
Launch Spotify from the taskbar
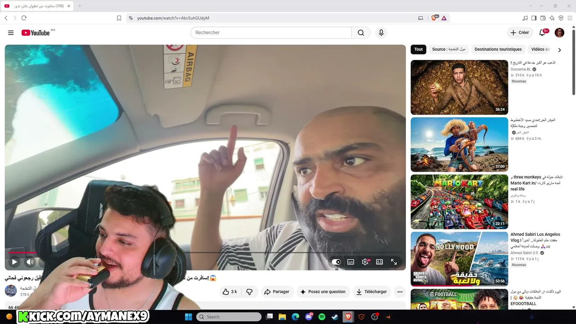[x=322, y=317]
